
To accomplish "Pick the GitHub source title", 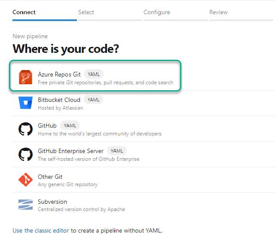I will pos(47,126).
